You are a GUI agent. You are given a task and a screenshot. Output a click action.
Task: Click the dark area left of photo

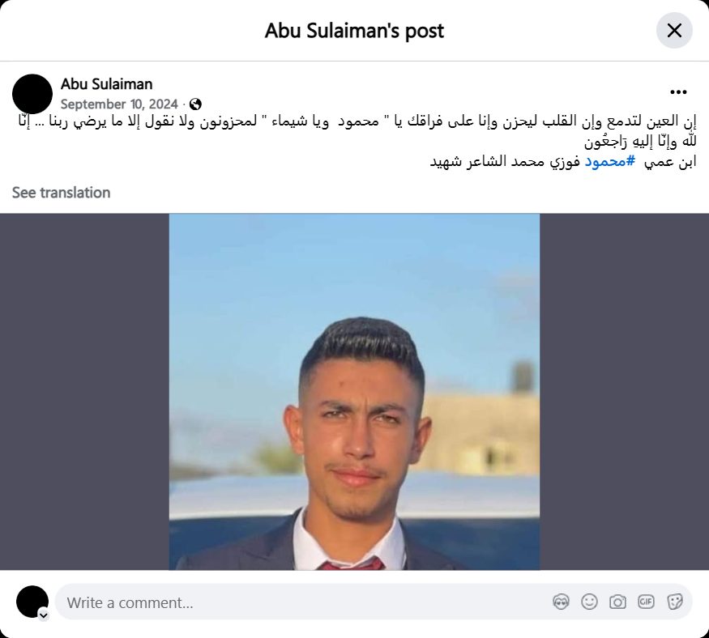(84, 392)
